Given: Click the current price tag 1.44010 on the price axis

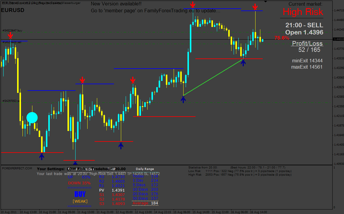Looking at the screenshot, I should [x=338, y=39].
